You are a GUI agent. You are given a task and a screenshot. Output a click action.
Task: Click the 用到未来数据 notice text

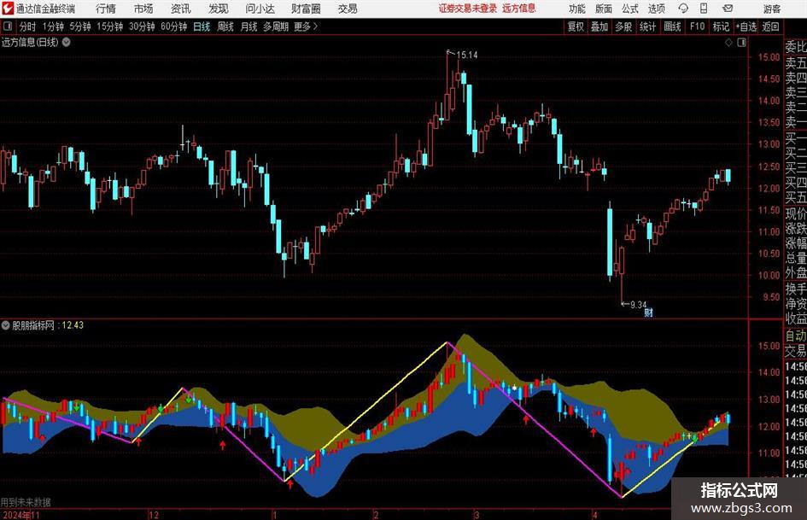[x=26, y=502]
